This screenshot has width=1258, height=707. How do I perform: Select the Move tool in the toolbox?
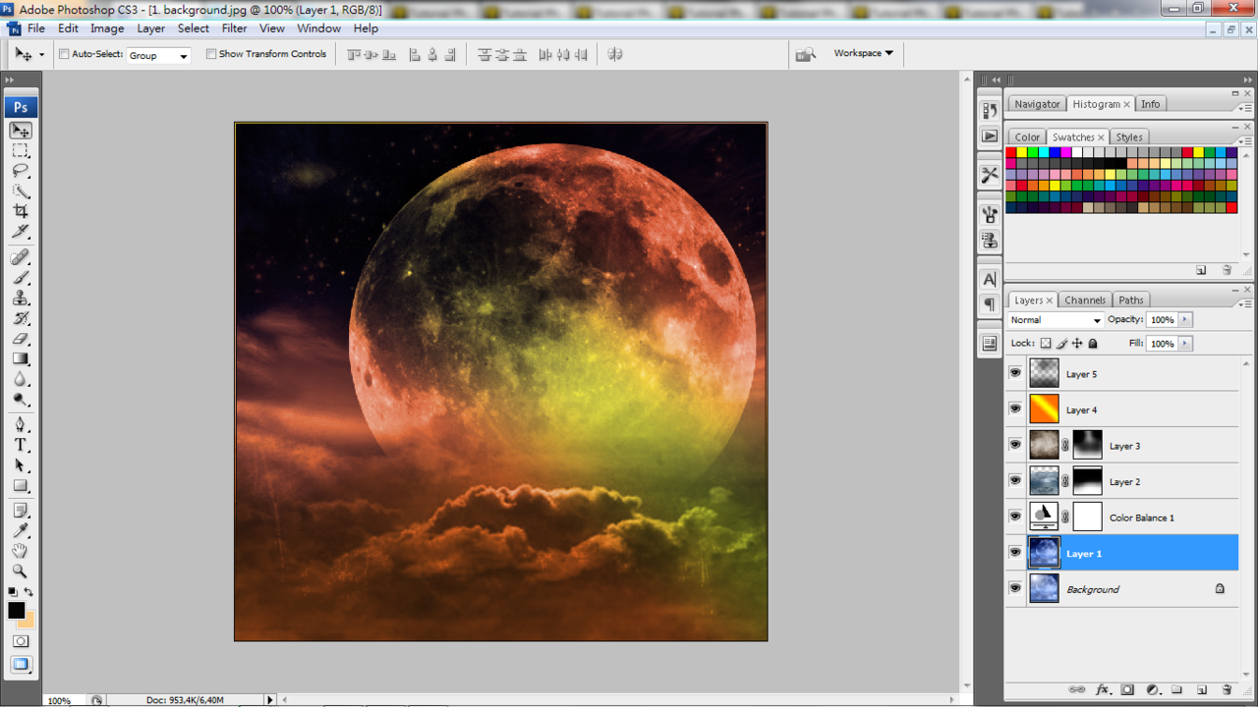21,130
